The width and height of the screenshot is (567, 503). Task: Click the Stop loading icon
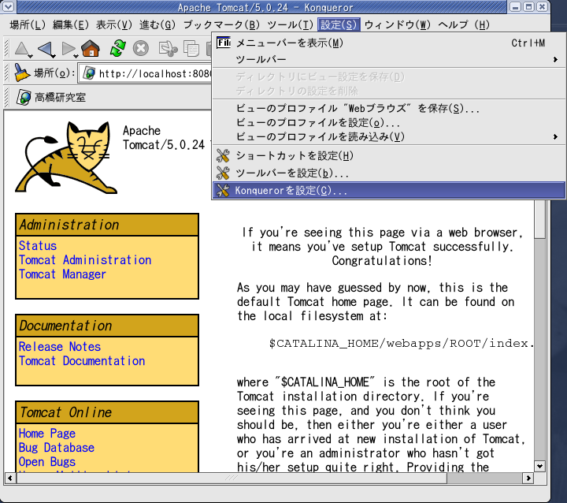141,48
